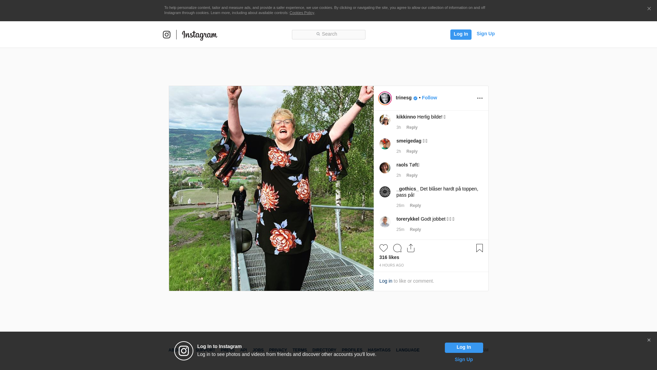Open trinesg username link
The width and height of the screenshot is (657, 370).
point(404,98)
